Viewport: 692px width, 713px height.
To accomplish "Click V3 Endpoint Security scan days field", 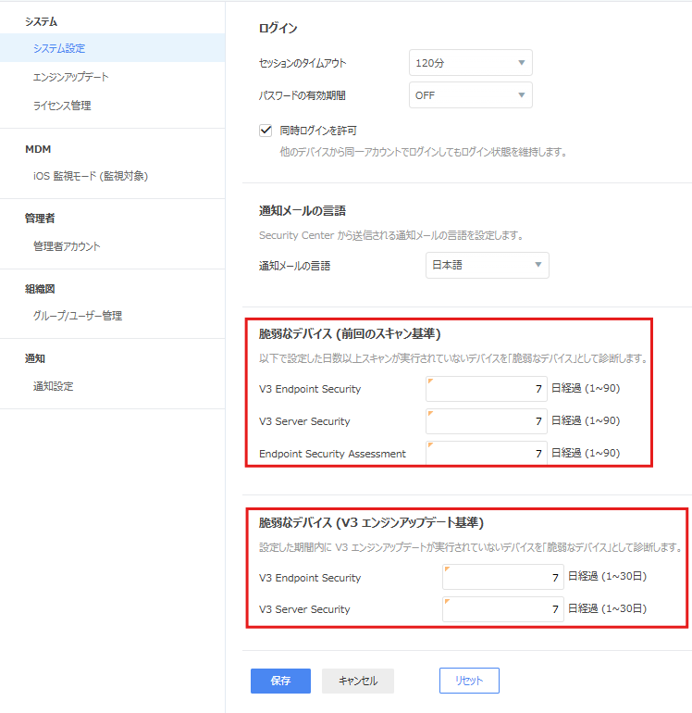I will (x=487, y=389).
